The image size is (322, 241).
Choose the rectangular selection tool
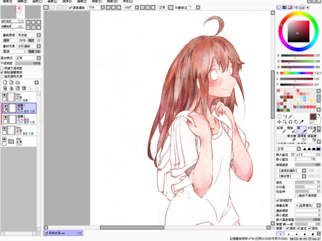pos(279,117)
